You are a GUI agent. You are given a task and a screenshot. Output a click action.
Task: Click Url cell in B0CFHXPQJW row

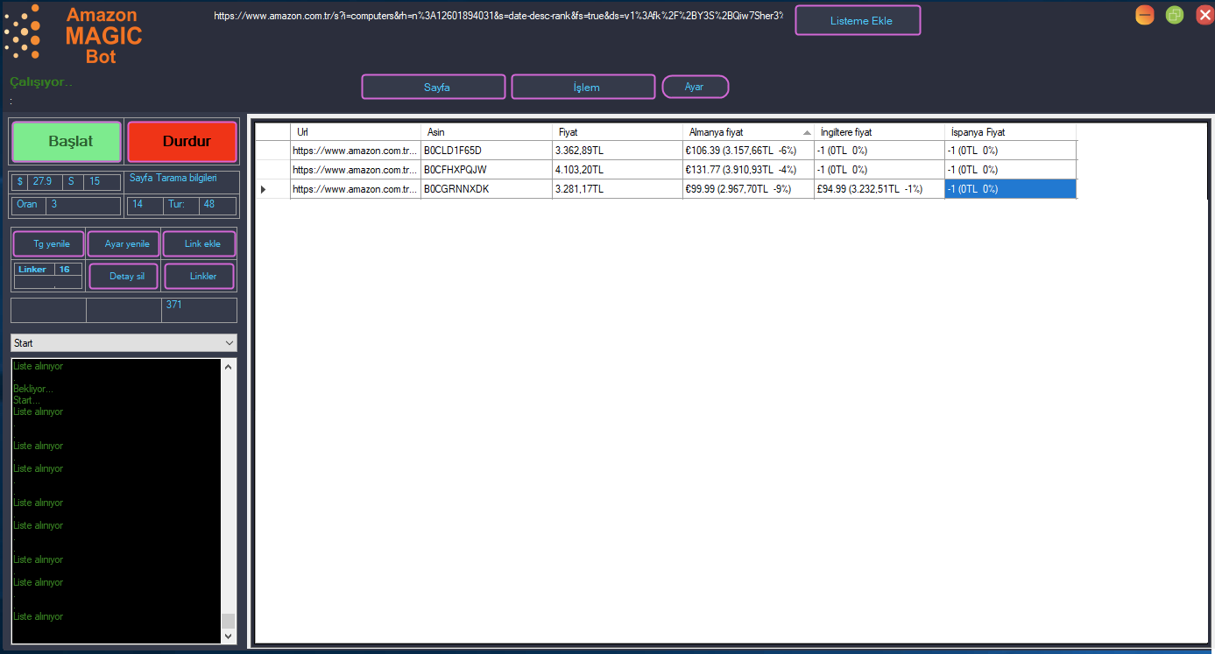[356, 169]
